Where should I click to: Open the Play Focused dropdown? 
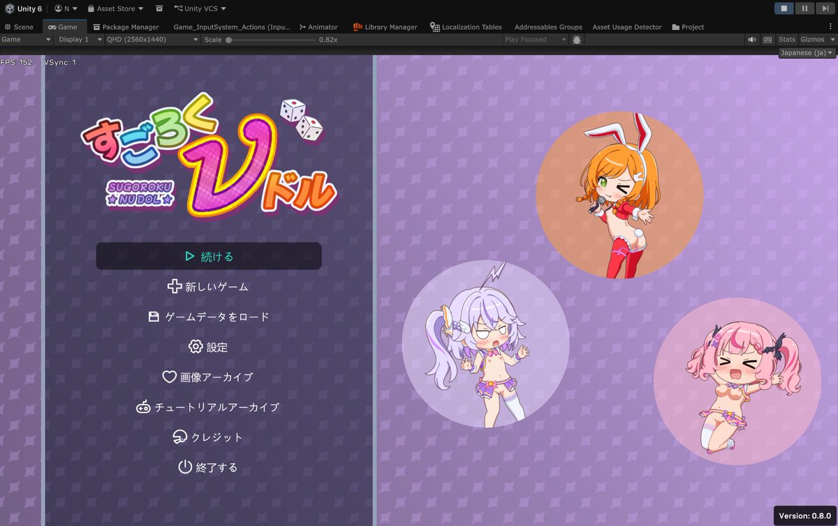point(536,40)
